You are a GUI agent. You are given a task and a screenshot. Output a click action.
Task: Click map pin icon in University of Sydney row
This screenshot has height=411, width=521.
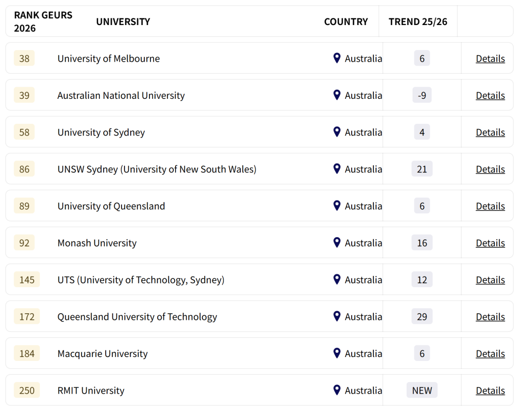click(337, 132)
